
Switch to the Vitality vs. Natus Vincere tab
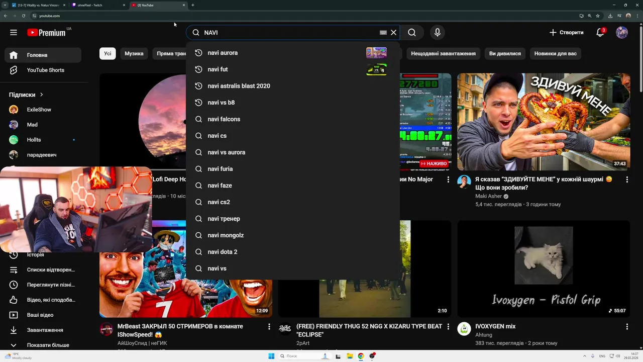[38, 5]
